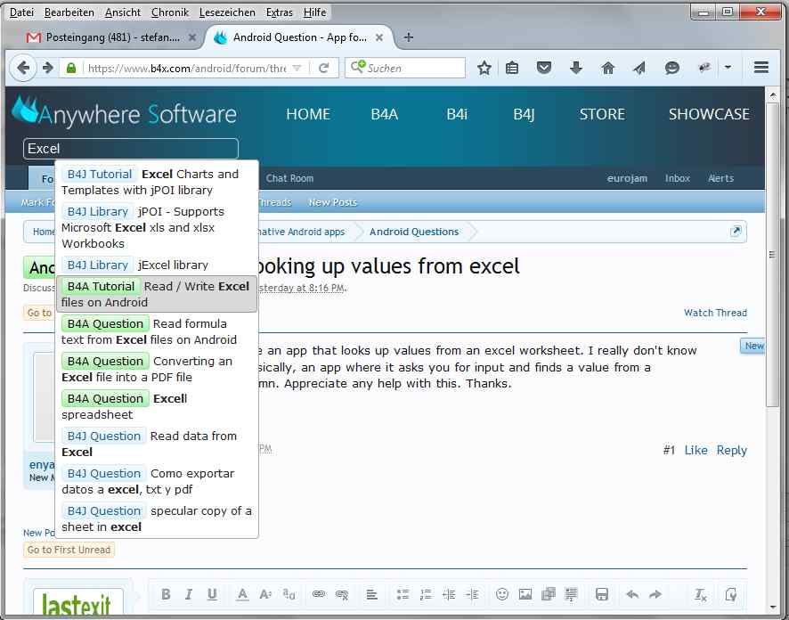789x620 pixels.
Task: Open the font size option
Action: point(265,594)
